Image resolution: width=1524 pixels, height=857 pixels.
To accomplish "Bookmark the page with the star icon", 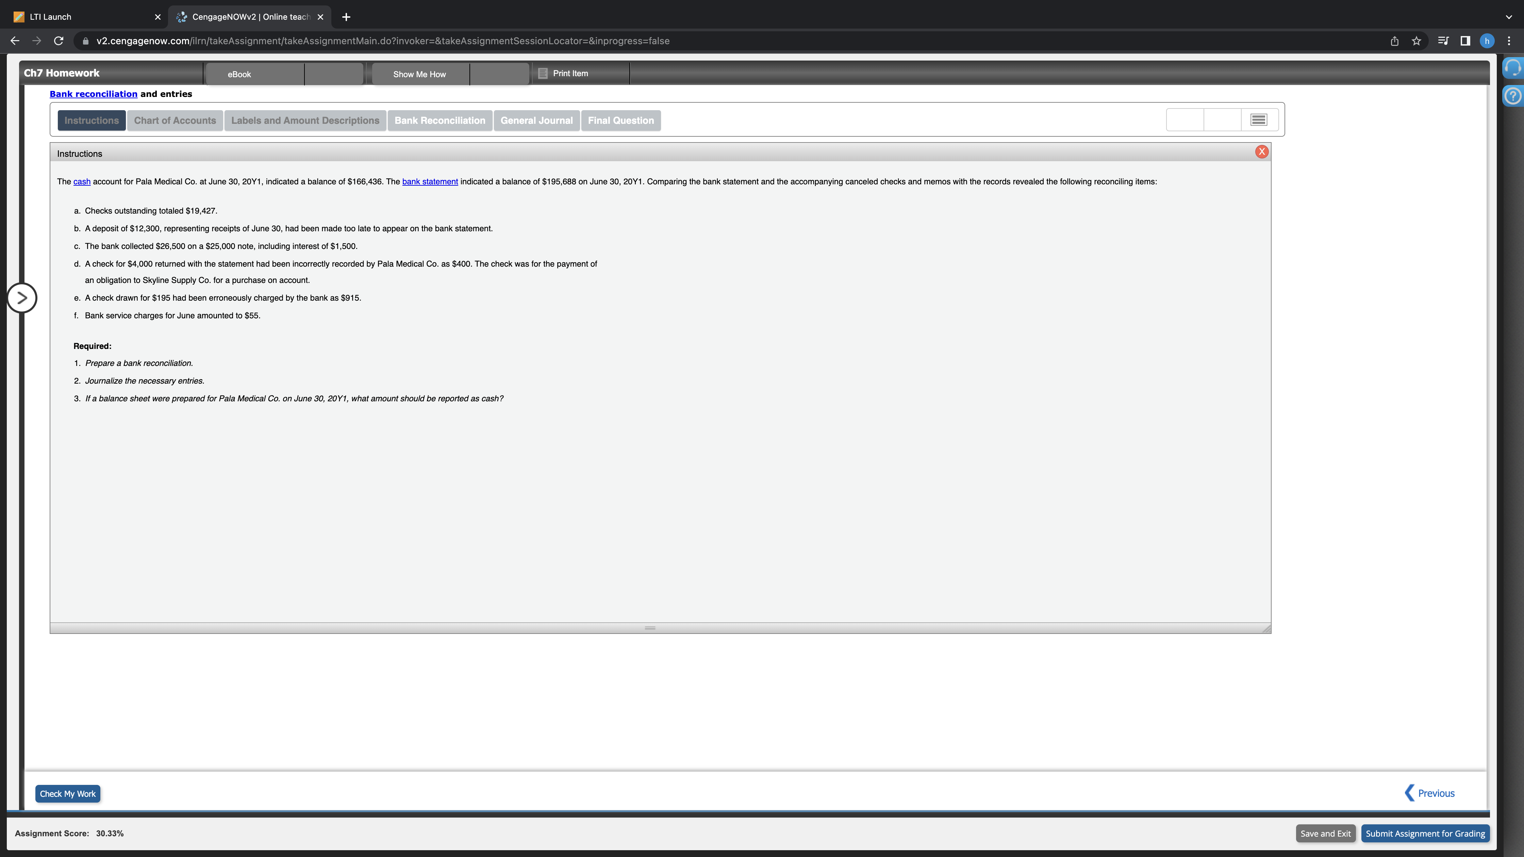I will click(1416, 41).
